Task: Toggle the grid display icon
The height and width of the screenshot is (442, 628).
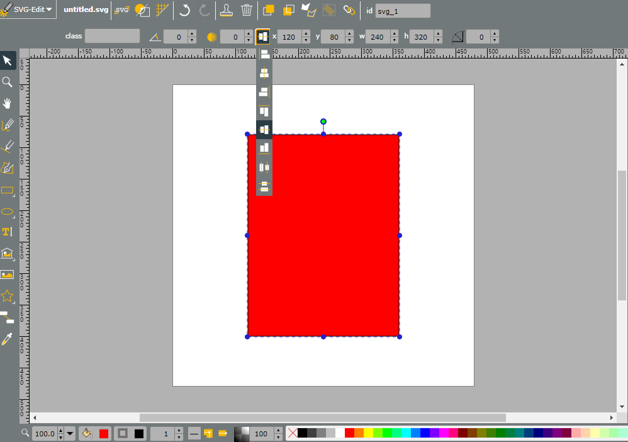Action: click(162, 10)
